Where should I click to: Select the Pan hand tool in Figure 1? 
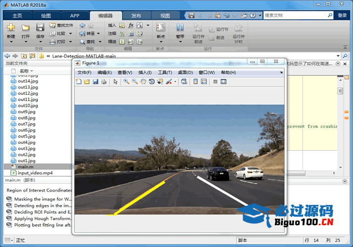(x=143, y=82)
